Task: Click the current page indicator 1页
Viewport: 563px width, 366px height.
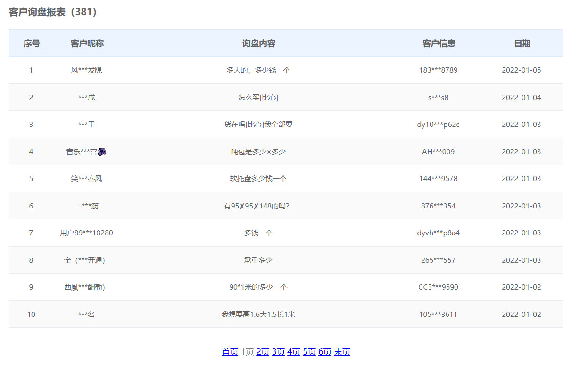Action: (x=247, y=351)
